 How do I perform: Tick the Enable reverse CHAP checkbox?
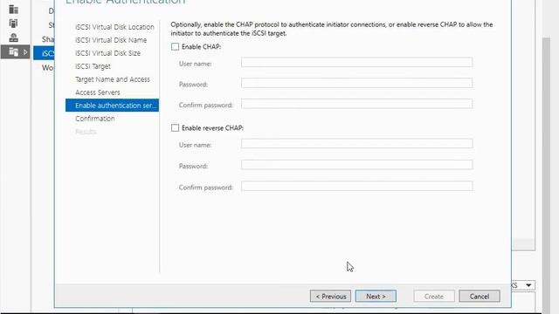[x=175, y=128]
